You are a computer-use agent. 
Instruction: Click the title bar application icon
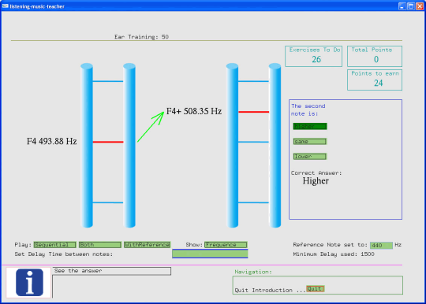(x=6, y=6)
